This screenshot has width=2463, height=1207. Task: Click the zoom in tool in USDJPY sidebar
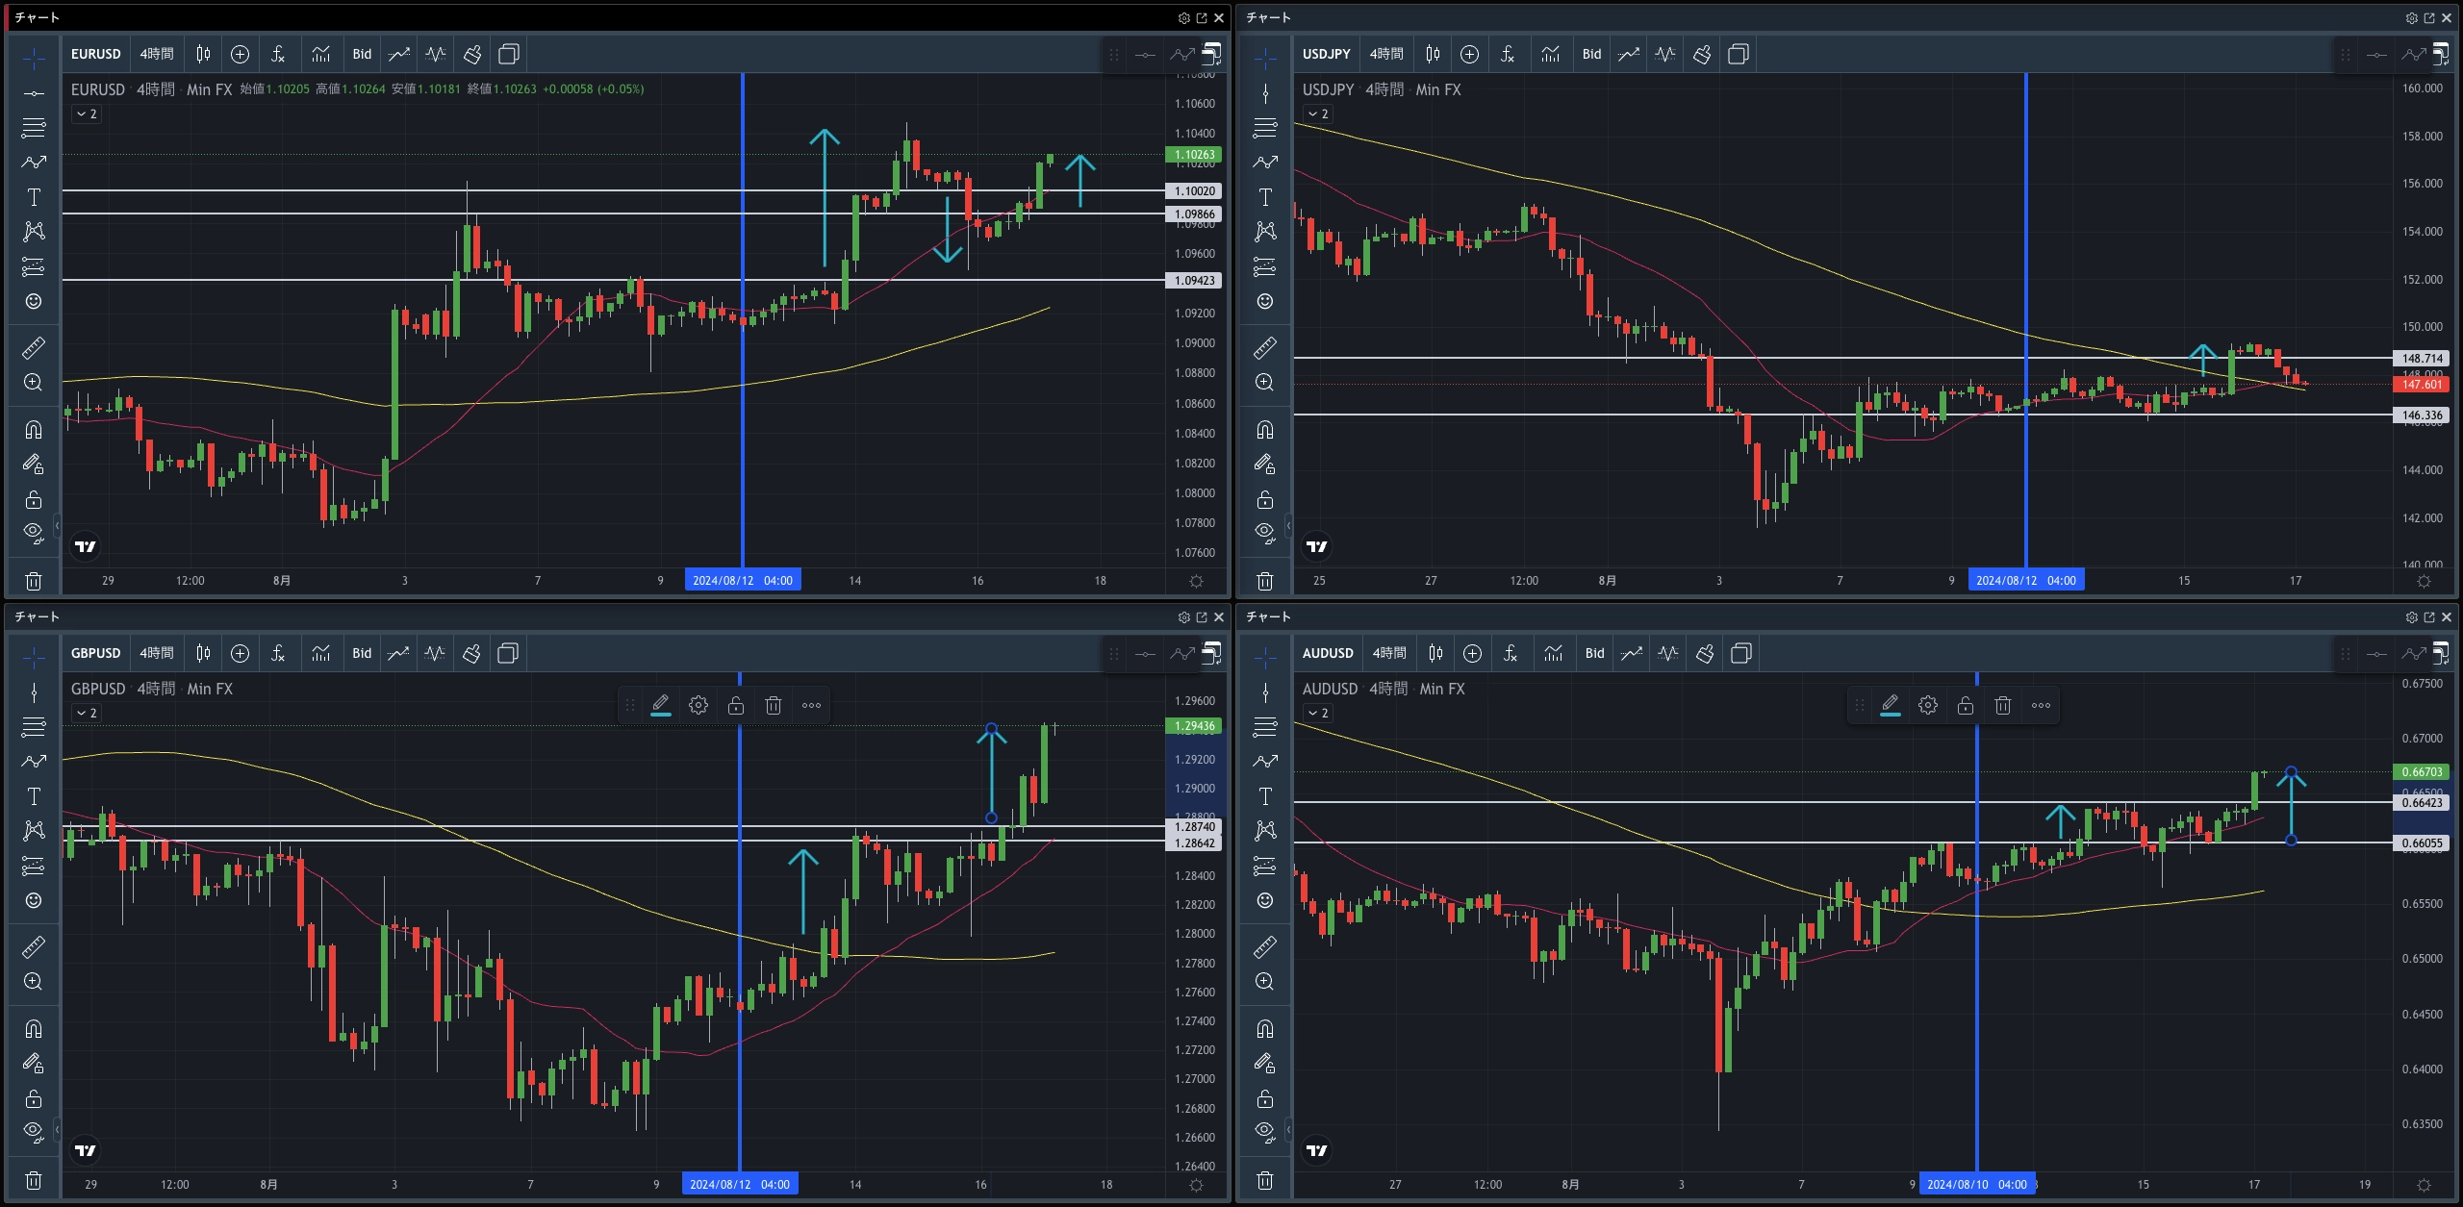(1265, 382)
